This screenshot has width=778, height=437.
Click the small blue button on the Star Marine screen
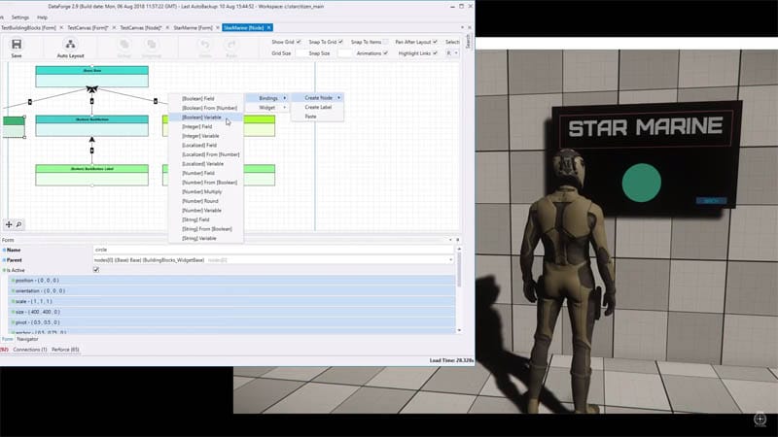(x=712, y=201)
